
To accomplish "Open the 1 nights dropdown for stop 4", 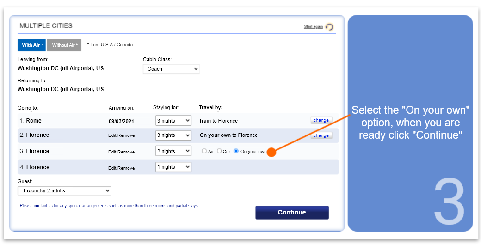I will tap(173, 167).
